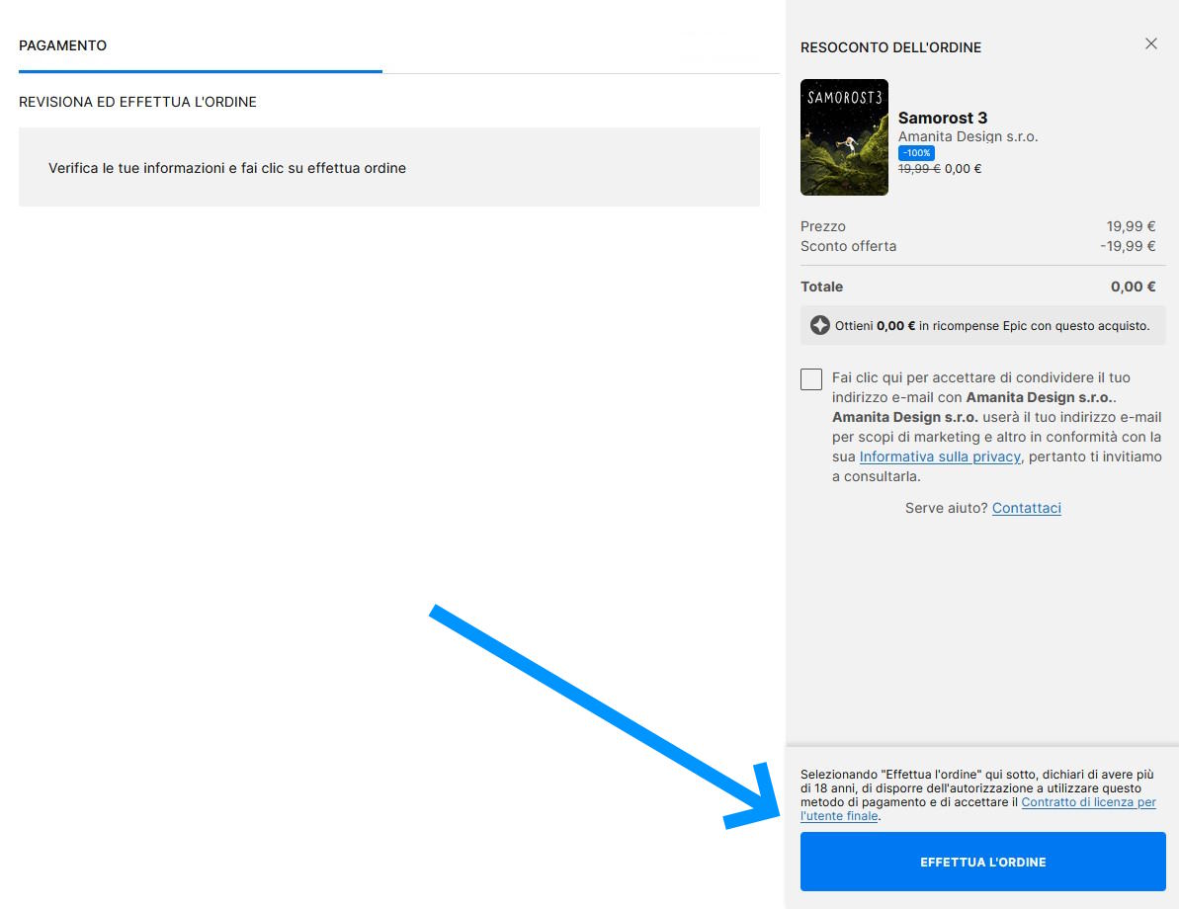Close the order summary with the X icon
Image resolution: width=1179 pixels, height=909 pixels.
pyautogui.click(x=1150, y=43)
